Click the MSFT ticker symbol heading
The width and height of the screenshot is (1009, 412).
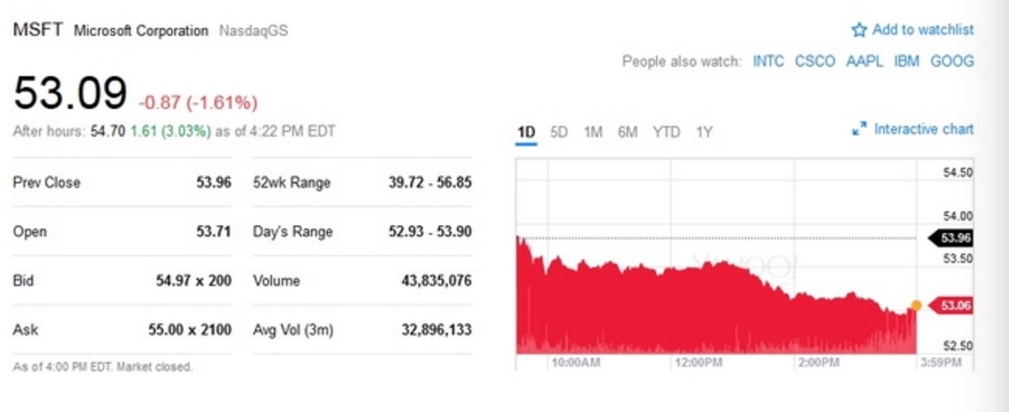[x=38, y=30]
